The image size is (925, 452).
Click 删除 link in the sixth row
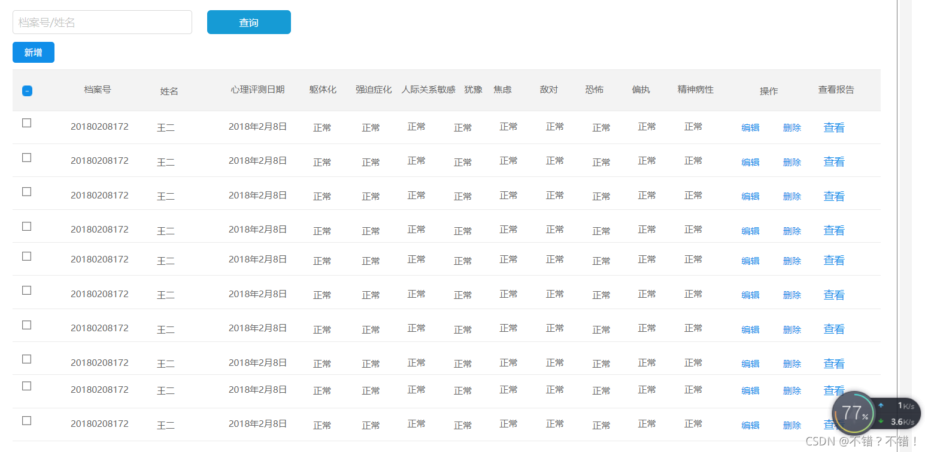[x=792, y=295]
